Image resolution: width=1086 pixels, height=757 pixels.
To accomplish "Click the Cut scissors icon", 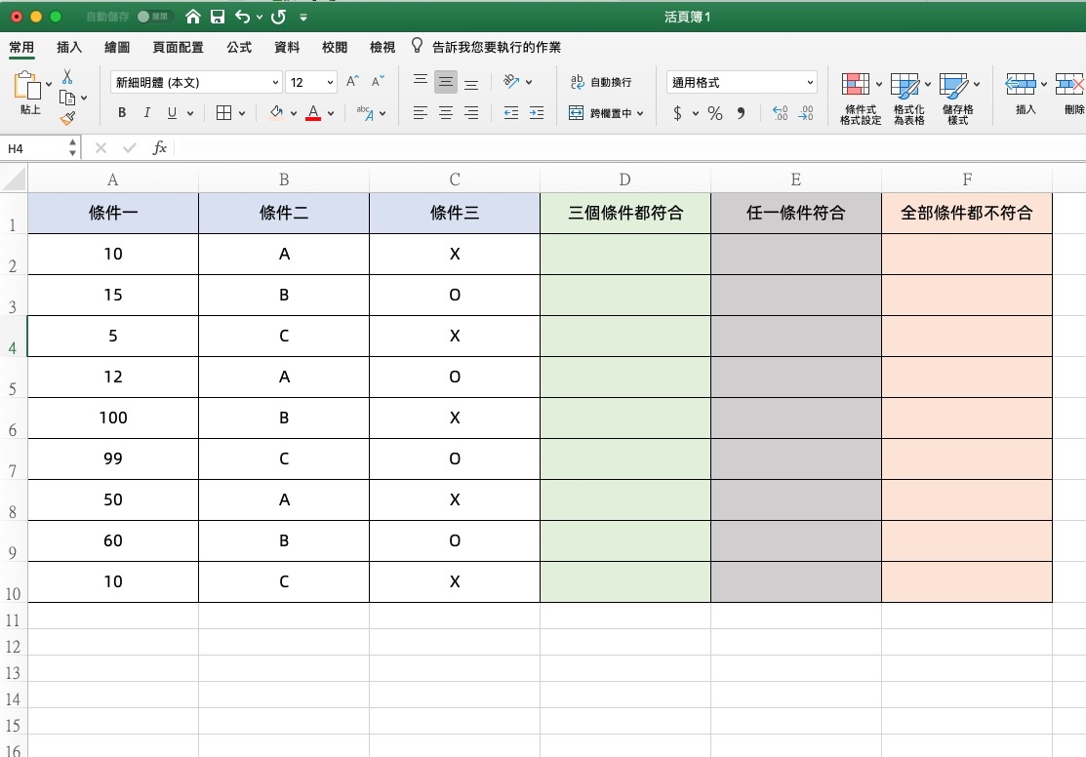I will (x=67, y=77).
